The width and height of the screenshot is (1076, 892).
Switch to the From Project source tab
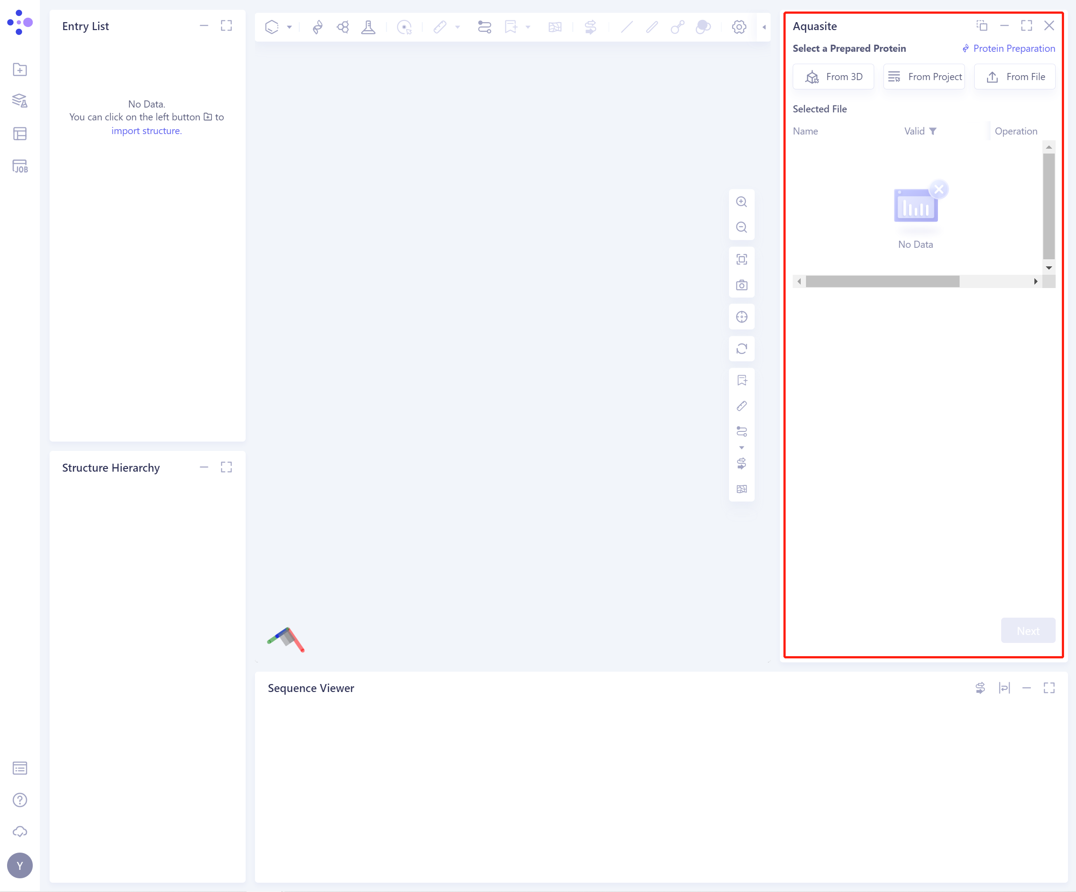pyautogui.click(x=924, y=76)
